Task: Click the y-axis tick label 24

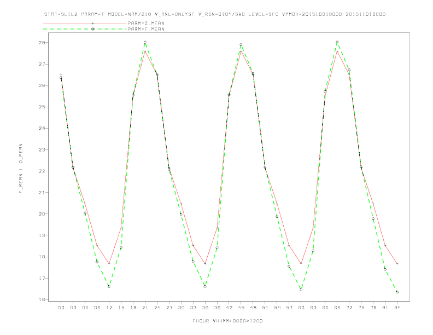Action: tap(42, 128)
